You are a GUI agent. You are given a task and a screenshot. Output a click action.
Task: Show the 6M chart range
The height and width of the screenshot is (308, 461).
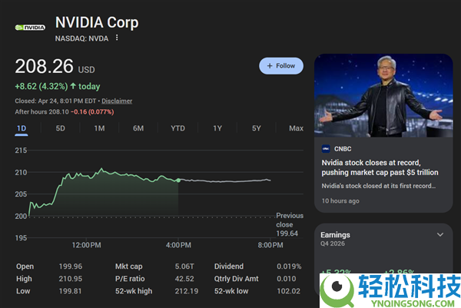(x=138, y=128)
